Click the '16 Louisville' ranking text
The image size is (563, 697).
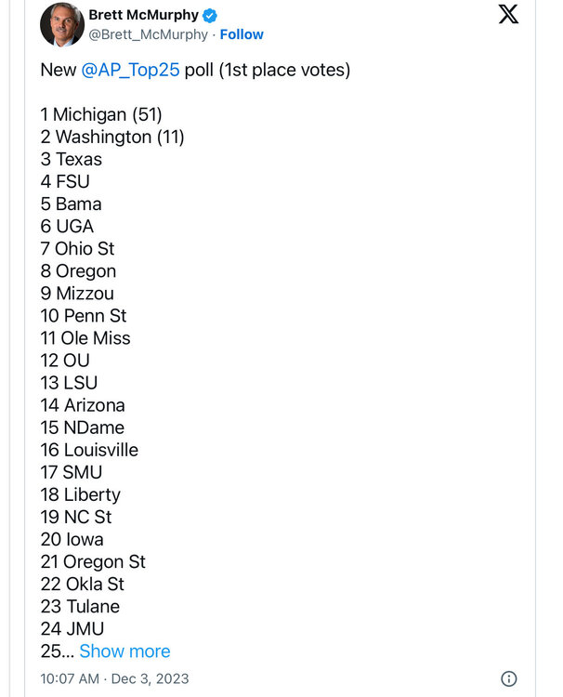(89, 450)
